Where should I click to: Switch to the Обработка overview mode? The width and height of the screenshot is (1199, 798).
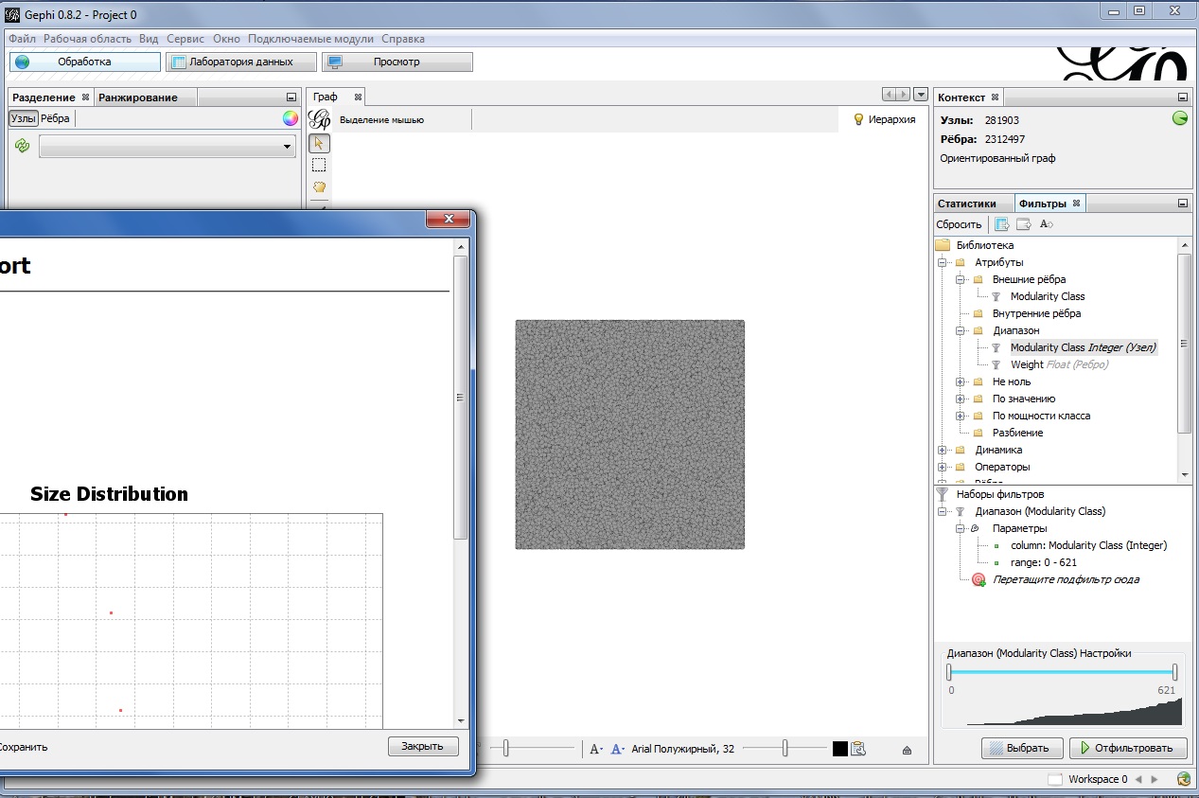(85, 62)
